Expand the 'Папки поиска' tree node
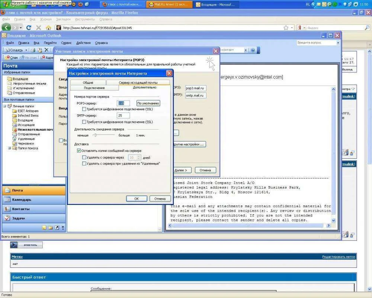The image size is (372, 298). point(9,148)
